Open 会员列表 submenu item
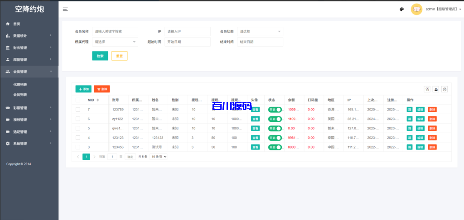 click(x=20, y=95)
